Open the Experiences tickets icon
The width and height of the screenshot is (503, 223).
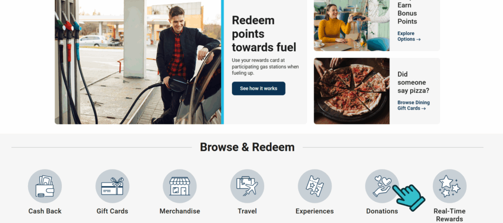click(315, 186)
